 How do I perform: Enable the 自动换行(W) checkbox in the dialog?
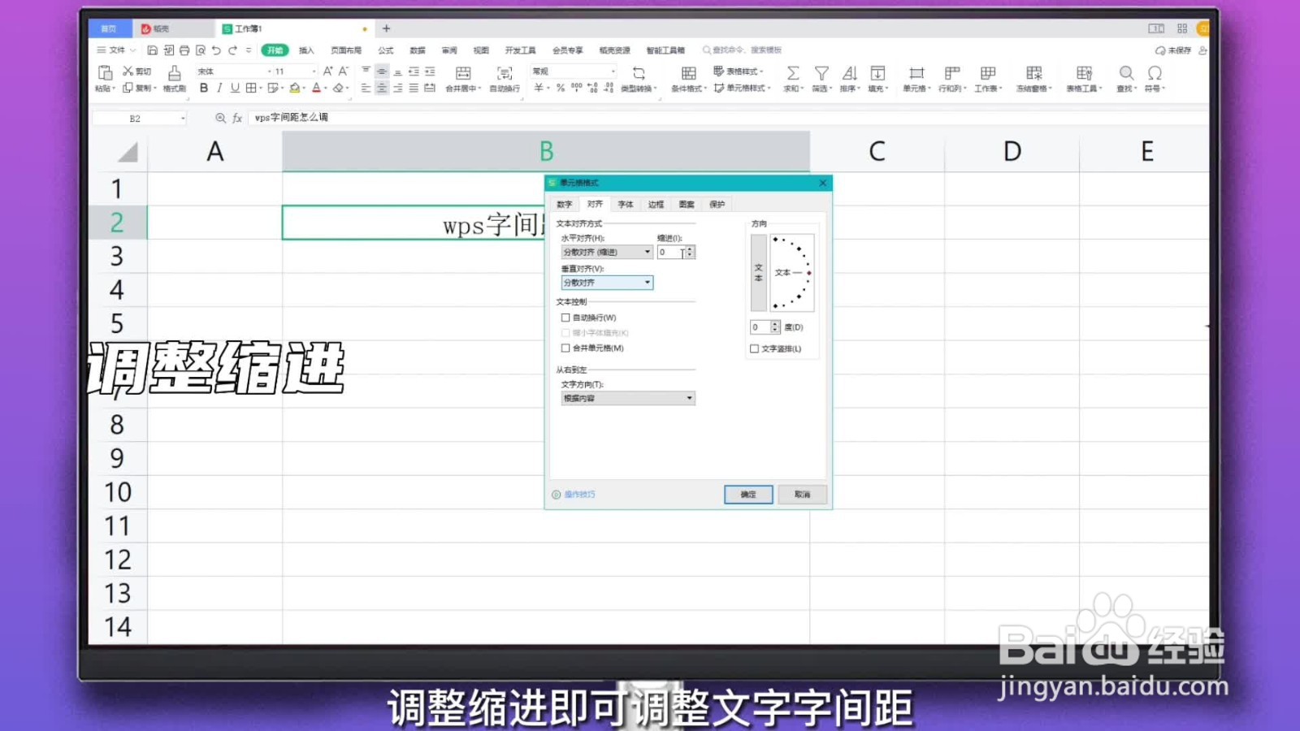click(x=566, y=318)
